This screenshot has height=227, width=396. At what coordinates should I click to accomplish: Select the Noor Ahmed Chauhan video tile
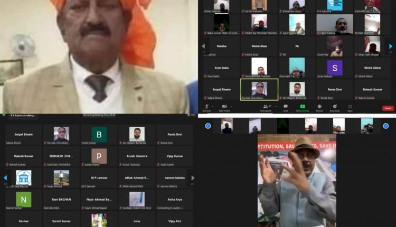click(x=259, y=68)
